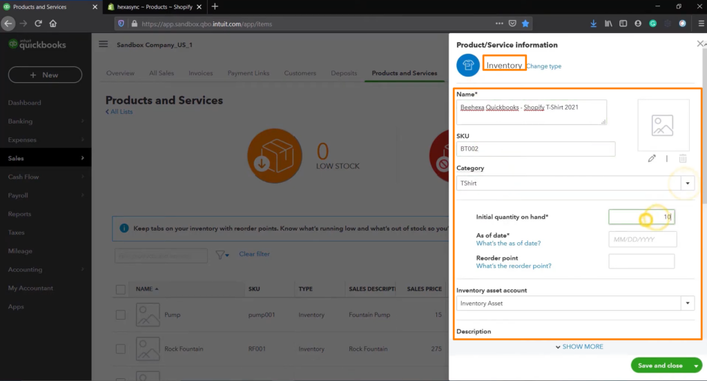This screenshot has height=381, width=707.
Task: Click the product Name text field
Action: 532,112
